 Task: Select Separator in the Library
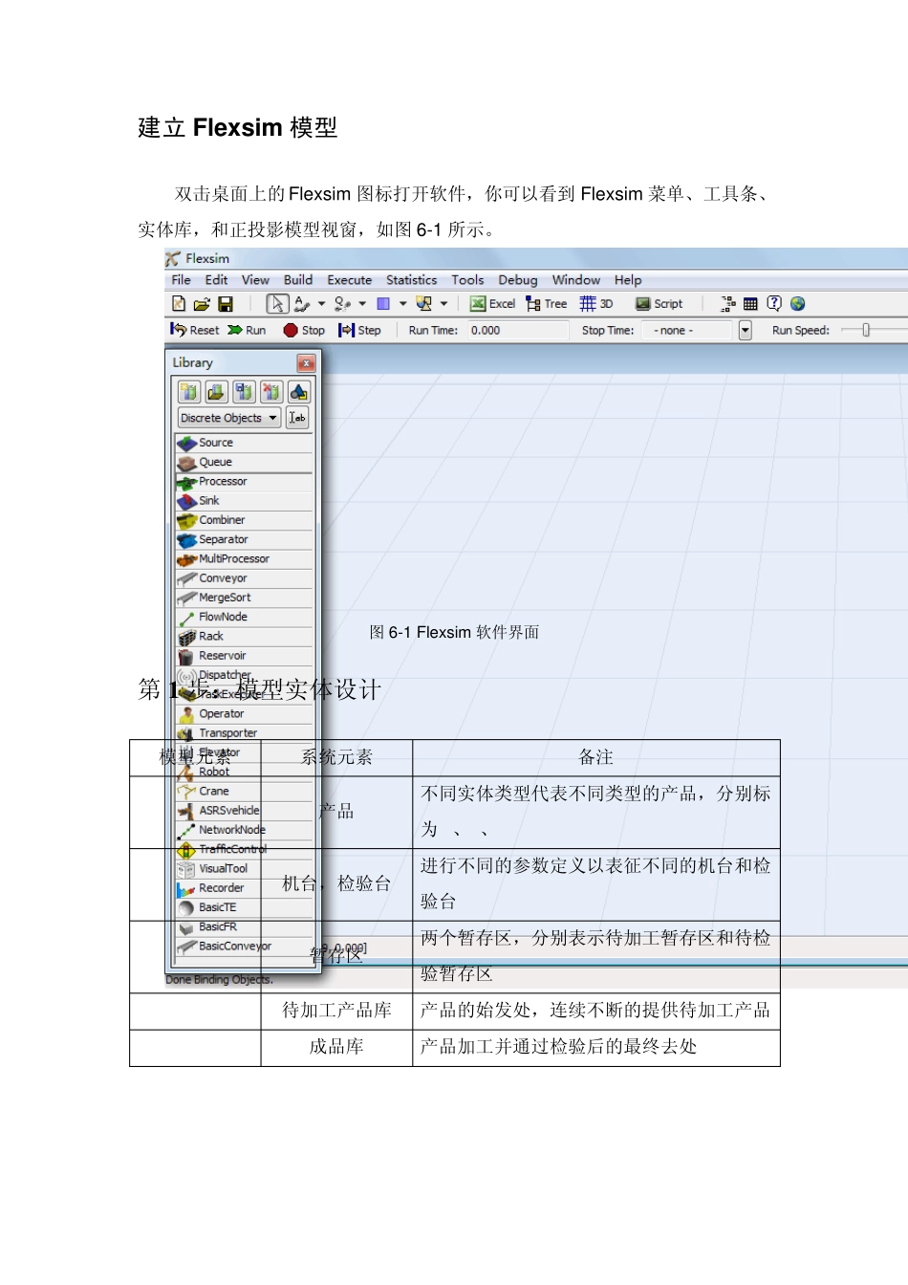click(245, 540)
